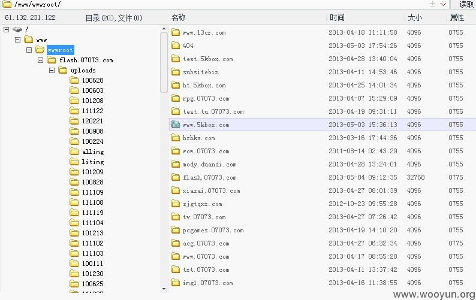Image resolution: width=476 pixels, height=300 pixels.
Task: Collapse the flash.07073.com tree node
Action: 40,60
